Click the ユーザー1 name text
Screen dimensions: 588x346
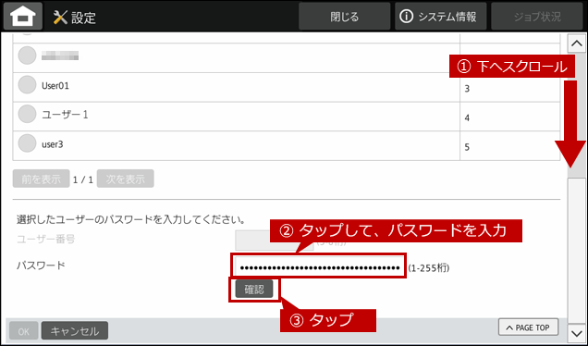point(65,115)
